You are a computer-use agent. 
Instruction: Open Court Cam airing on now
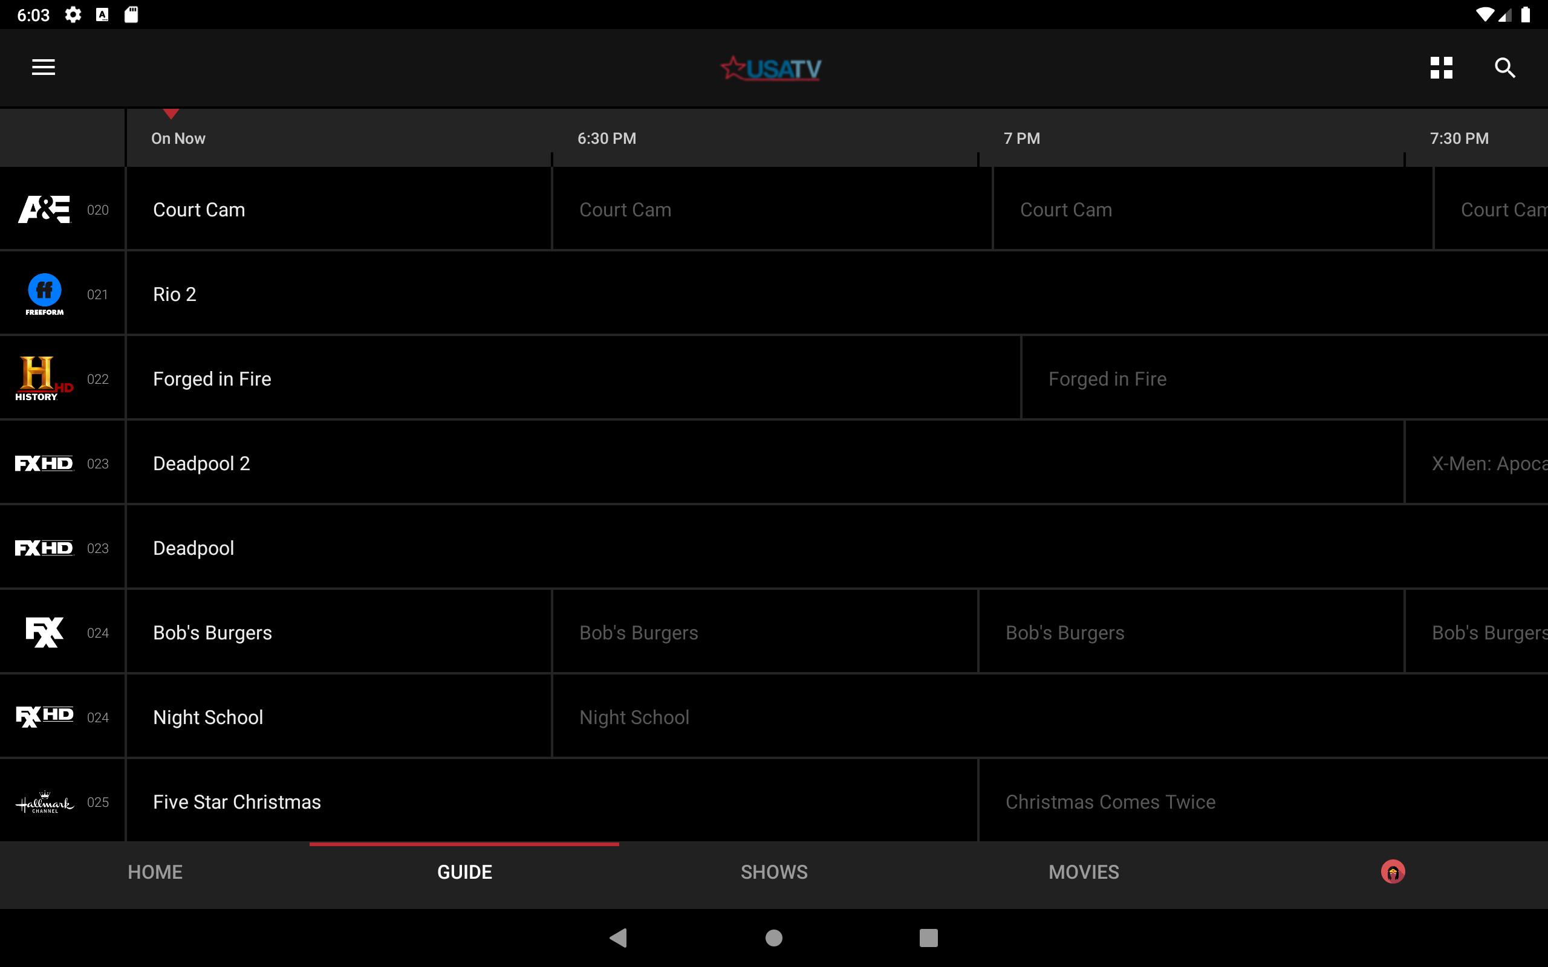tap(339, 209)
